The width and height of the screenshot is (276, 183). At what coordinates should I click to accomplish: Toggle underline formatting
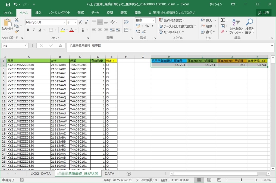coord(40,30)
